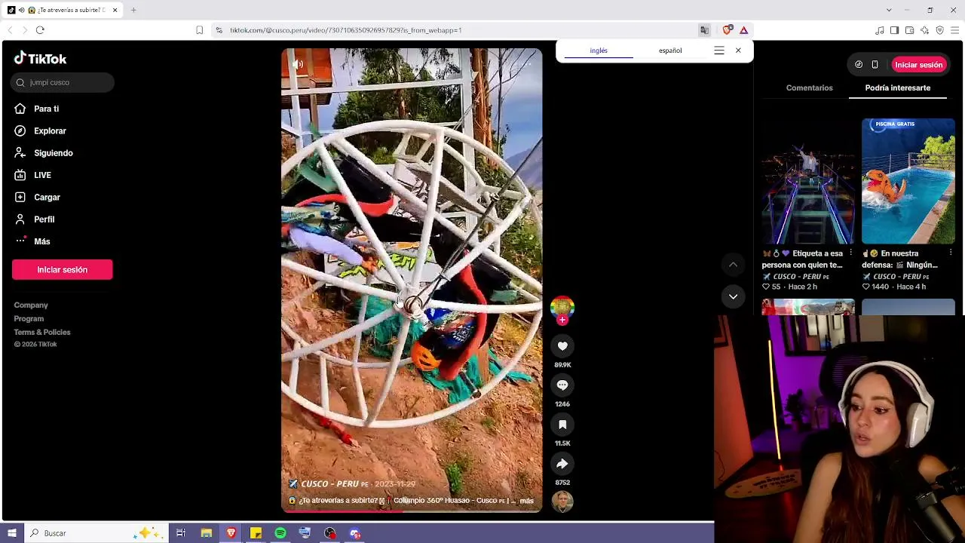Share video with arrow icon

click(x=562, y=464)
